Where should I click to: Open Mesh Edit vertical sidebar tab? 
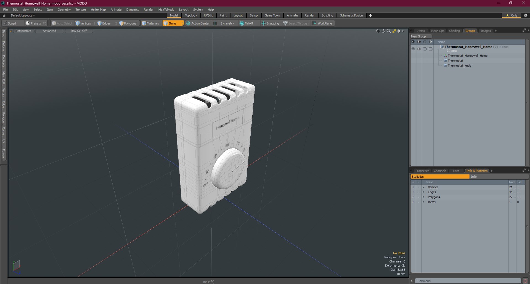tap(4, 78)
